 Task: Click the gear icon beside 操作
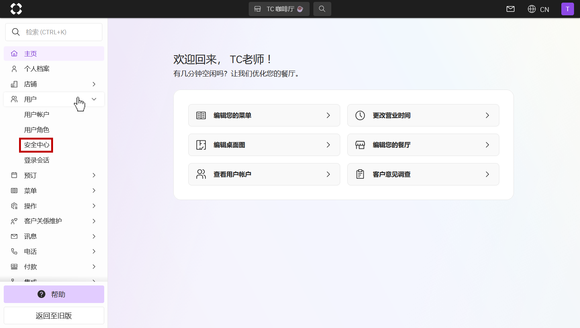14,206
